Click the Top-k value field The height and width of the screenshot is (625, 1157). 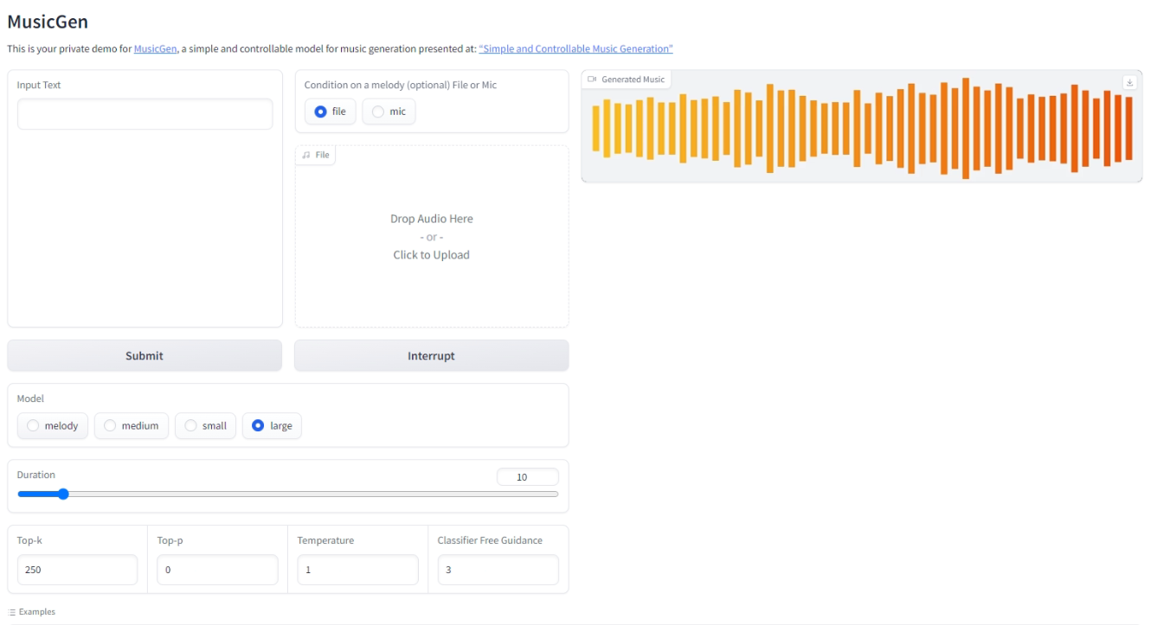77,569
